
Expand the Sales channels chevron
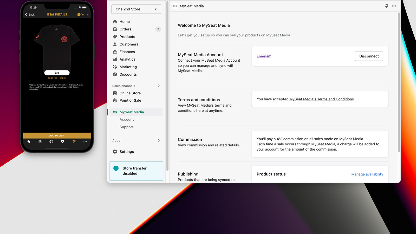[x=159, y=86]
